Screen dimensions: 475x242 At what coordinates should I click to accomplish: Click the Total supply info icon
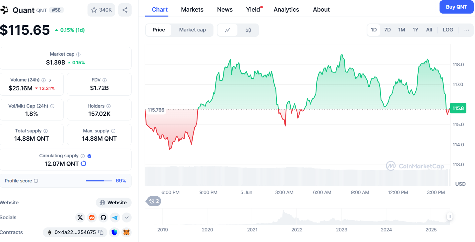[x=46, y=131]
